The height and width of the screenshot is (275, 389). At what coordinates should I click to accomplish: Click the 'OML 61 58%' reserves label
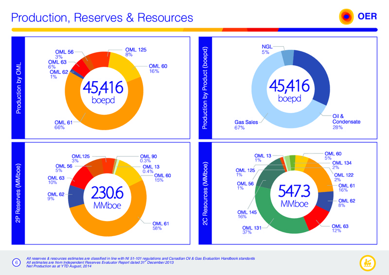click(160, 225)
